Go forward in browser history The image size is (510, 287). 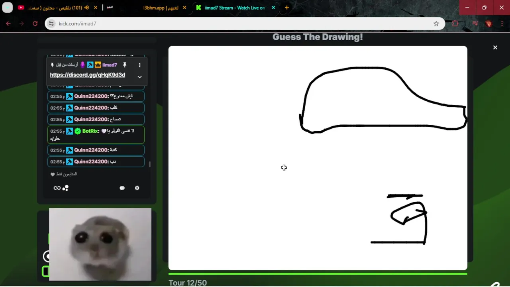click(22, 24)
